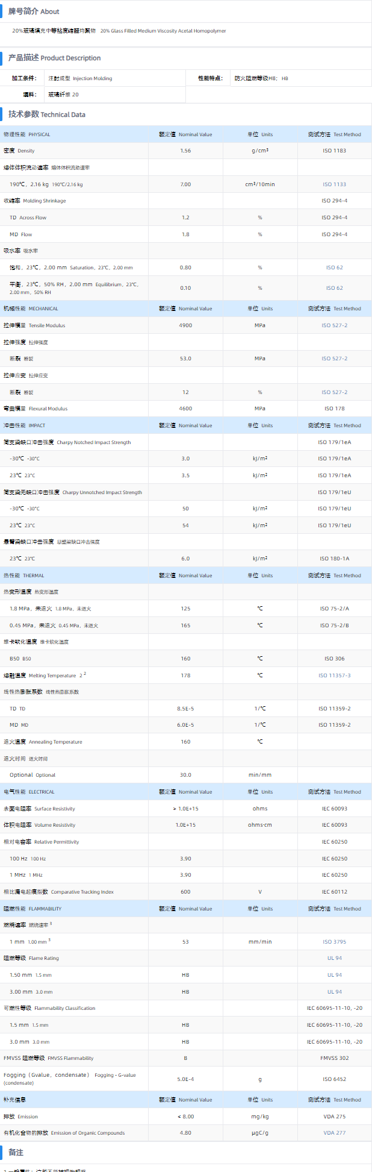Image resolution: width=372 pixels, height=1172 pixels.
Task: Click the 物理性能 PHYSICAL table header
Action: (x=27, y=134)
